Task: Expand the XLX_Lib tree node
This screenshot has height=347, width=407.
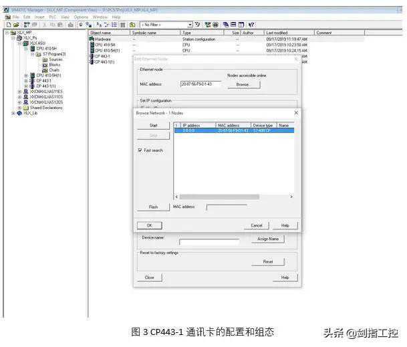Action: tap(13, 113)
